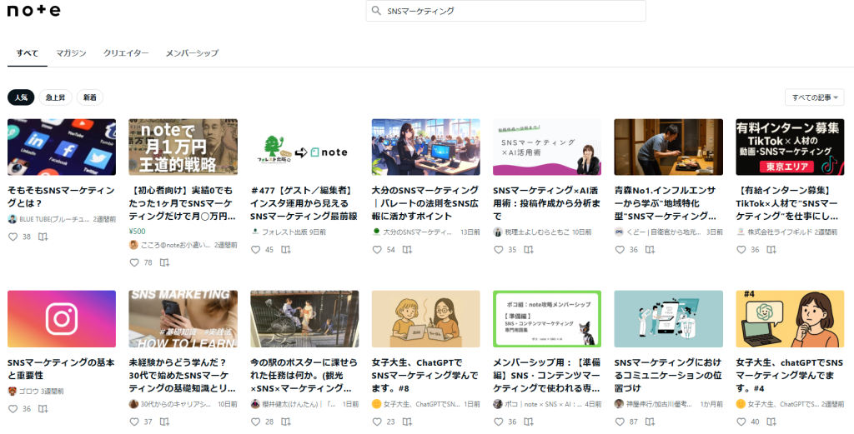Add そもそもSNSマーケティングとは to a magazine
Image resolution: width=854 pixels, height=434 pixels.
coord(43,237)
